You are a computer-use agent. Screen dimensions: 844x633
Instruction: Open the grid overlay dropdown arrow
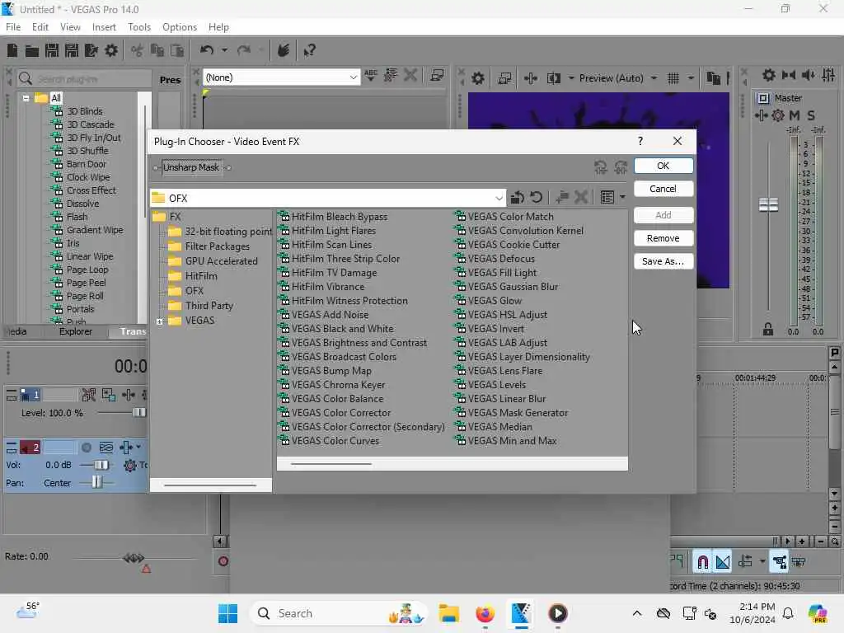click(x=691, y=78)
